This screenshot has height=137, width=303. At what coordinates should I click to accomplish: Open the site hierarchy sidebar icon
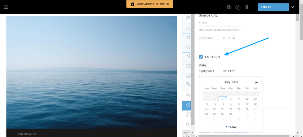[x=188, y=28]
